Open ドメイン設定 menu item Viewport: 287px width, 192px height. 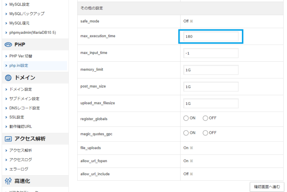coord(21,89)
